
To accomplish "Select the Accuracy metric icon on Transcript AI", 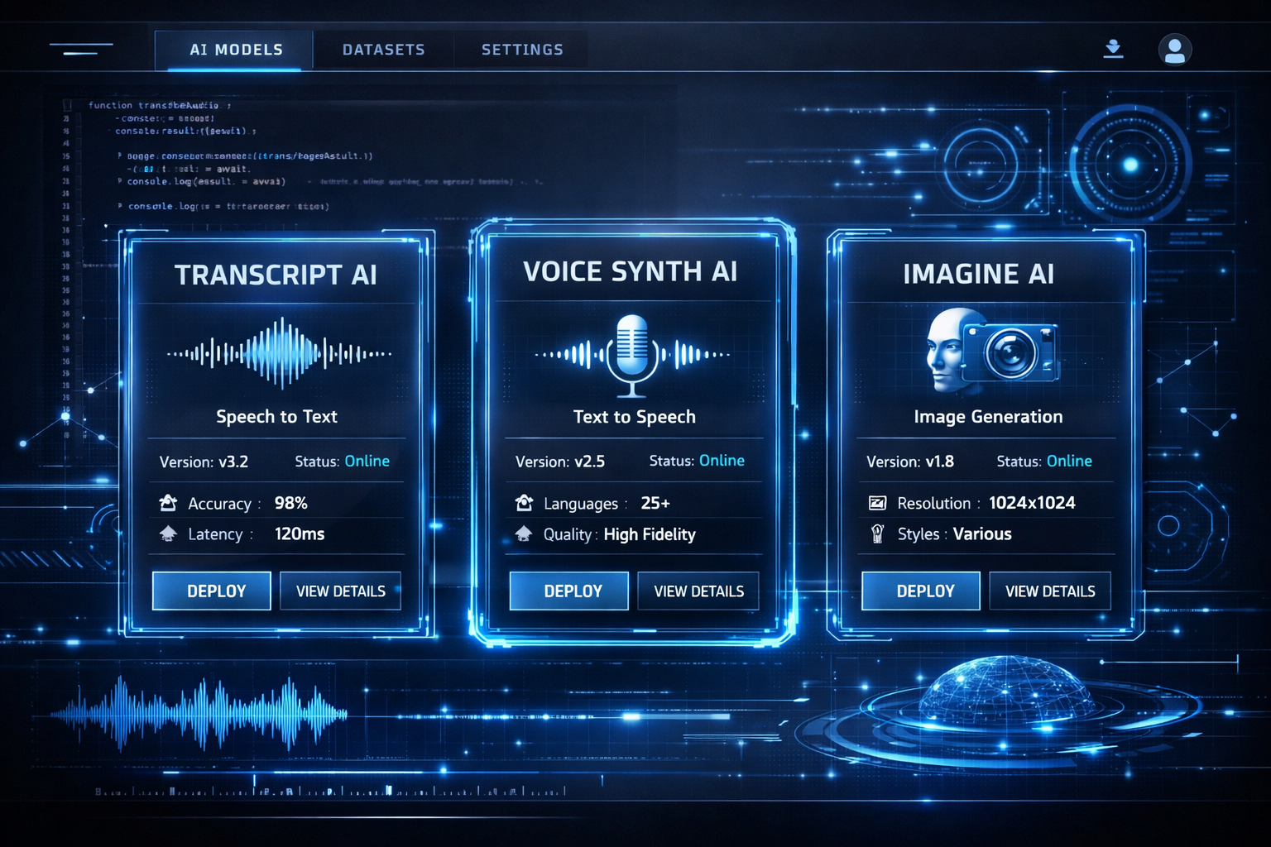I will [167, 502].
